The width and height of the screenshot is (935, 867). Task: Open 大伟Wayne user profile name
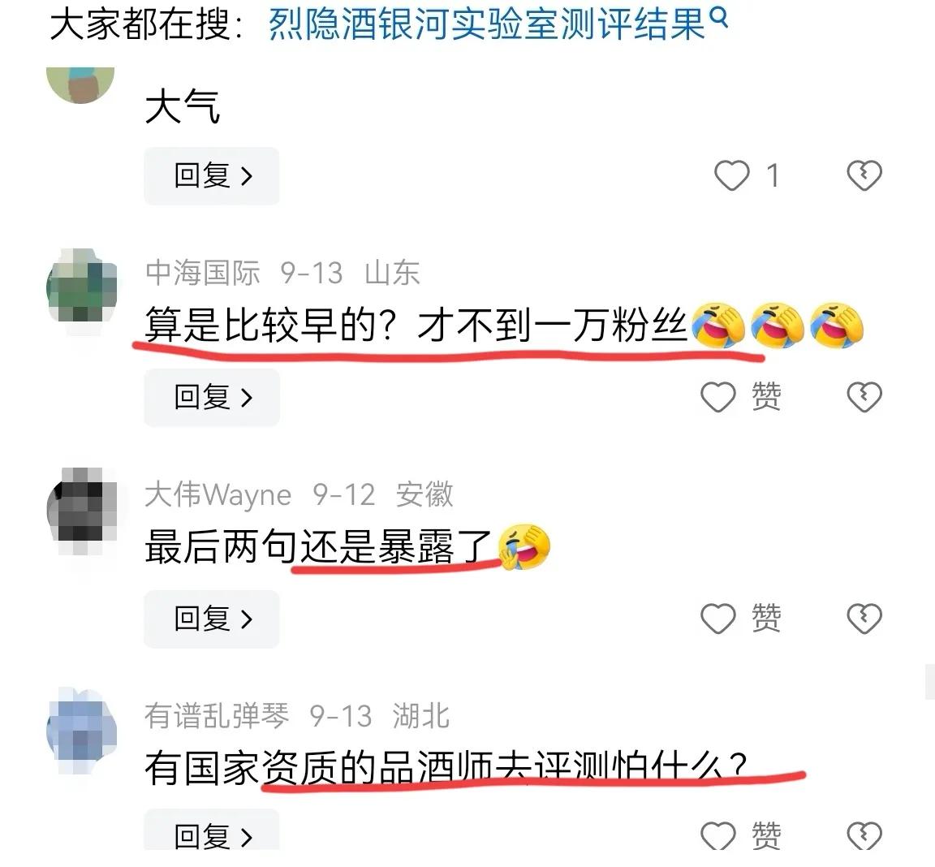tap(218, 495)
